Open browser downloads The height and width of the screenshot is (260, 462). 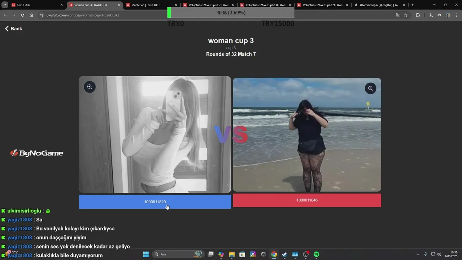pyautogui.click(x=431, y=15)
